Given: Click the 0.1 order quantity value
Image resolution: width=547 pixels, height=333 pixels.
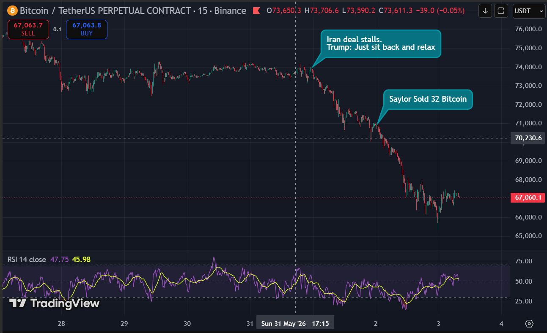Looking at the screenshot, I should (57, 30).
